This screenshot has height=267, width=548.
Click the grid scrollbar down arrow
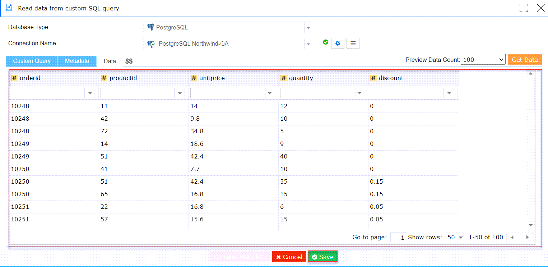pyautogui.click(x=530, y=225)
